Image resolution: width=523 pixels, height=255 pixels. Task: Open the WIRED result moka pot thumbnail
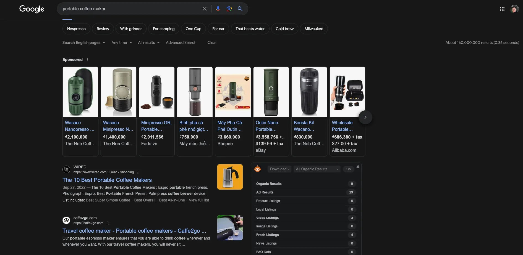pos(230,177)
